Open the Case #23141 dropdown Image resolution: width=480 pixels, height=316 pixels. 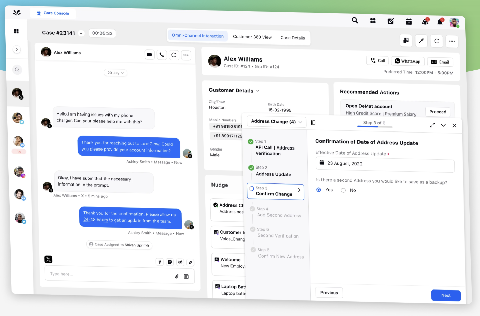point(81,33)
